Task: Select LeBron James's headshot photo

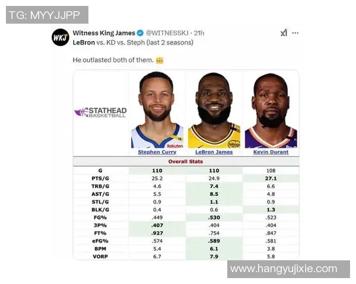Action: coord(214,110)
